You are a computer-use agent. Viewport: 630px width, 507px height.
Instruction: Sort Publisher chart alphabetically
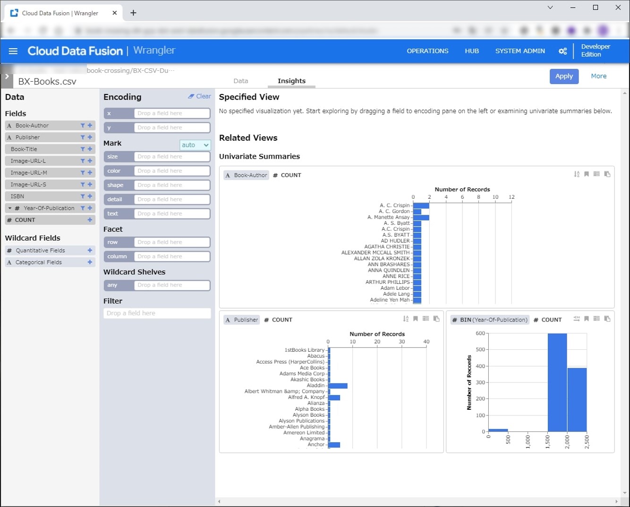click(406, 319)
